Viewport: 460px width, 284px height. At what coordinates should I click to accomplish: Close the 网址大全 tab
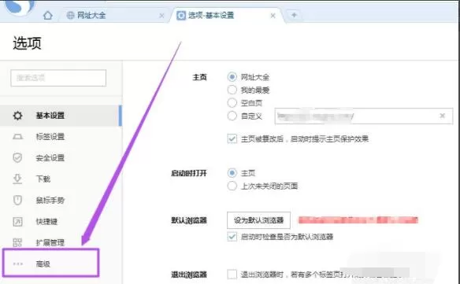(161, 16)
